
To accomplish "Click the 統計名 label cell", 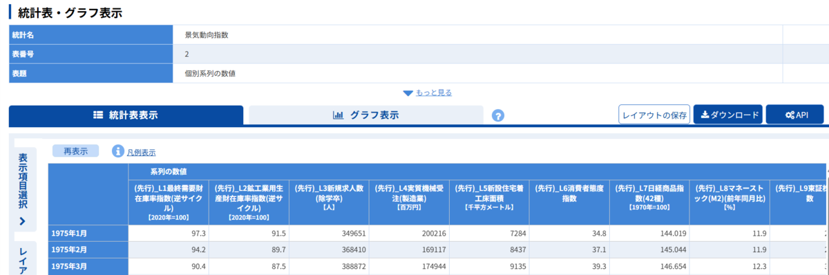I will coord(90,35).
